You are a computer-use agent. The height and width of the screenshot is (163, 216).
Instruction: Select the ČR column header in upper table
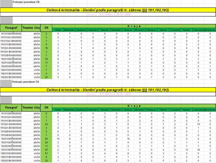(46, 27)
